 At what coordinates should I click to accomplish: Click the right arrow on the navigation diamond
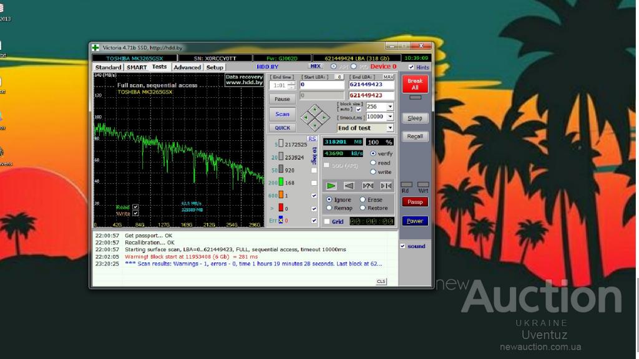click(x=324, y=117)
